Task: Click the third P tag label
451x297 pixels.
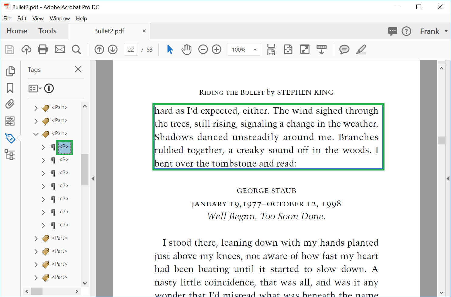Action: tap(64, 173)
